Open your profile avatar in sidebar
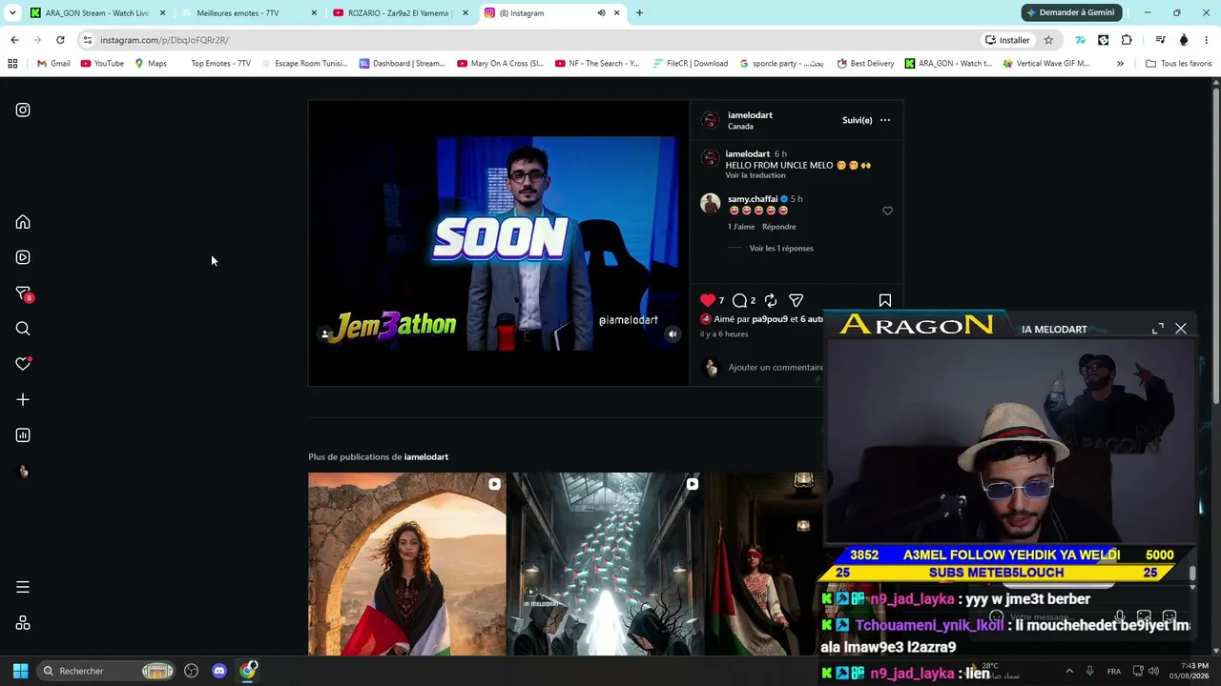Viewport: 1221px width, 686px height. (23, 471)
